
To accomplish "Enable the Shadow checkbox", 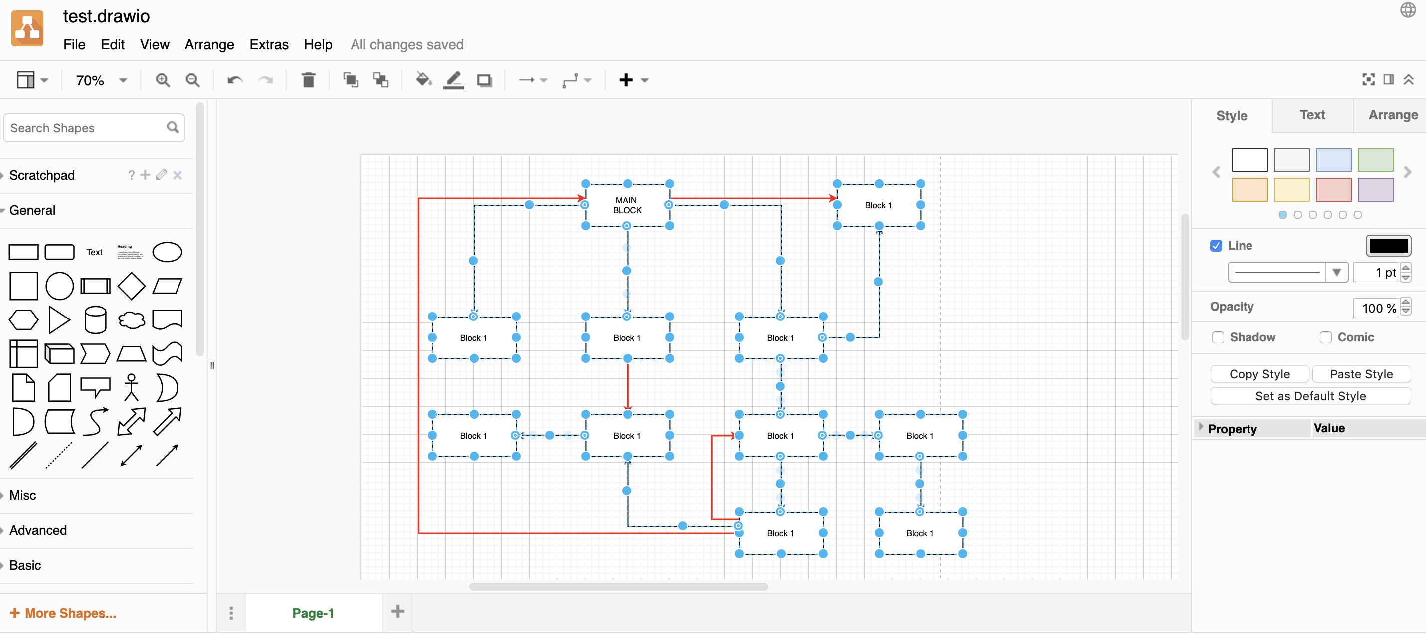I will click(x=1218, y=337).
